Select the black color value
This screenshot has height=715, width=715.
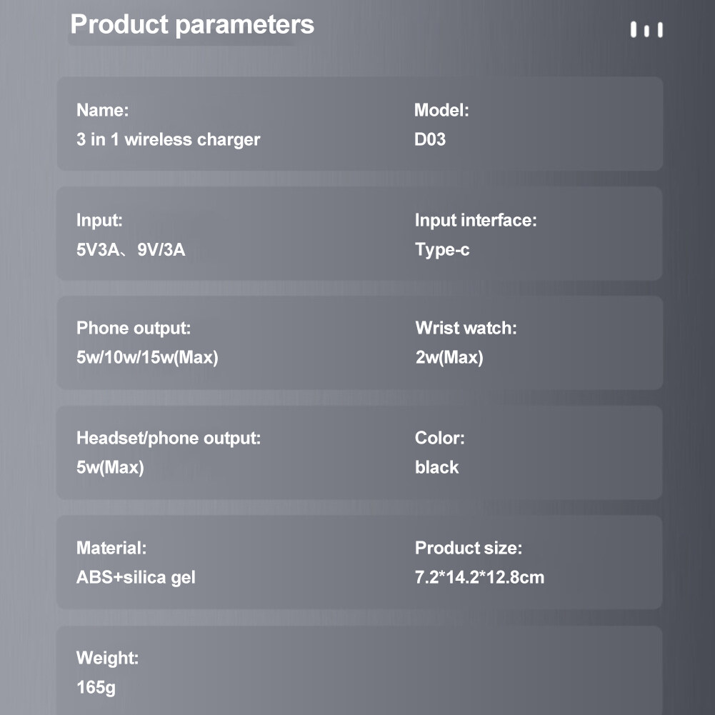pyautogui.click(x=436, y=467)
